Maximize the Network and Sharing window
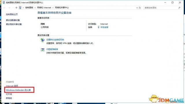This screenshot has height=104, width=185. tap(173, 3)
